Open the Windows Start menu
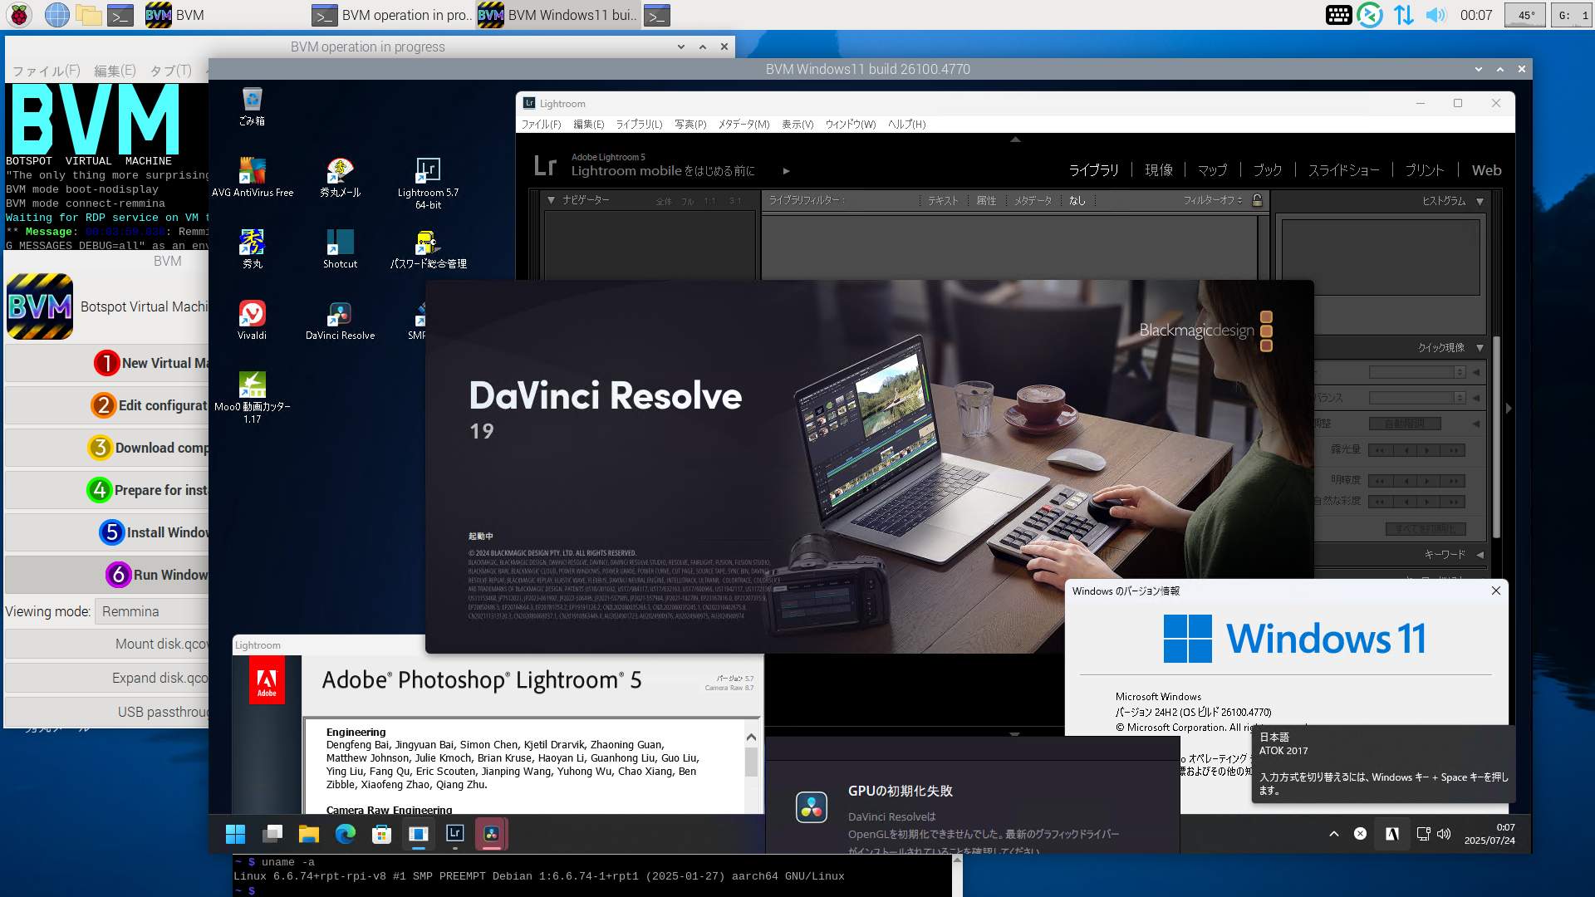 pyautogui.click(x=236, y=834)
